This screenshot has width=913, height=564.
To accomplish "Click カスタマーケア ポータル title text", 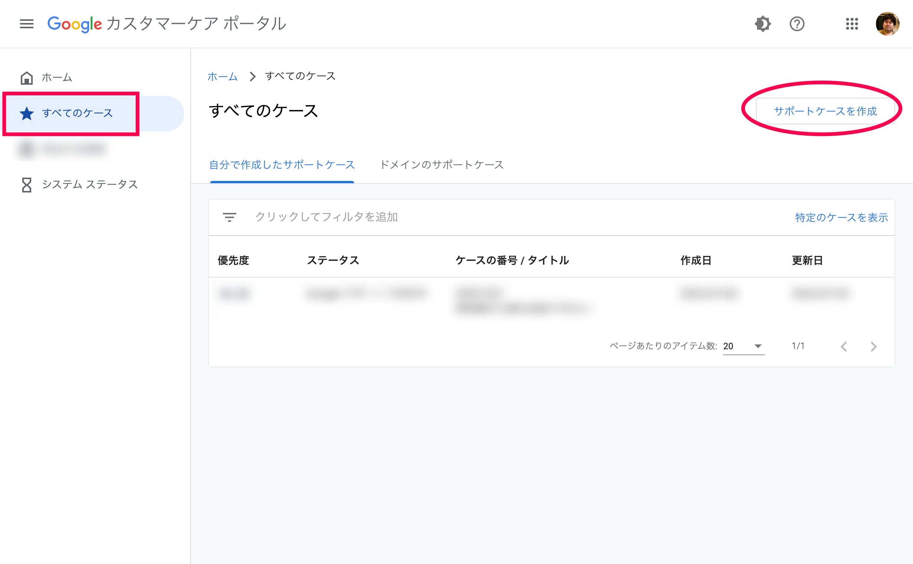I will tap(196, 23).
